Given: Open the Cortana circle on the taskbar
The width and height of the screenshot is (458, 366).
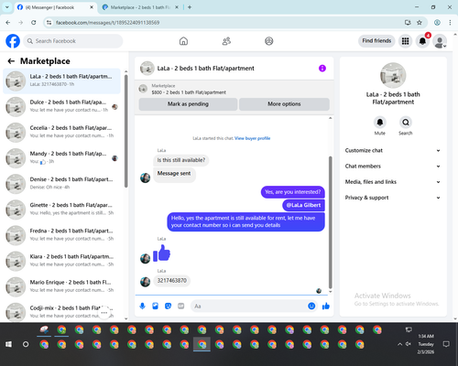Looking at the screenshot, I should tap(26, 344).
